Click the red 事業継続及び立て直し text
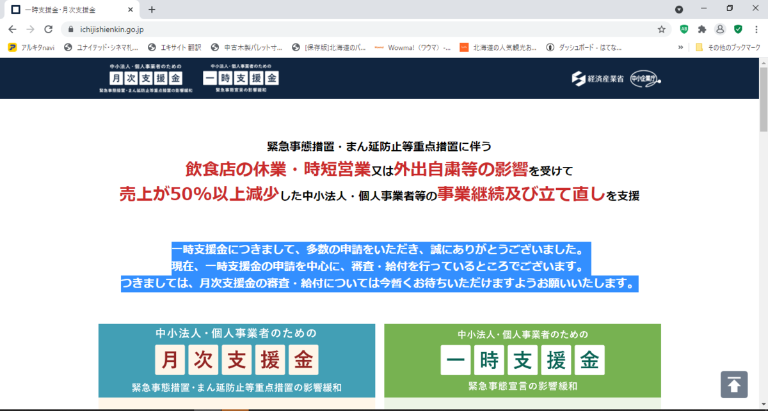Viewport: 768px width, 411px height. pyautogui.click(x=521, y=194)
